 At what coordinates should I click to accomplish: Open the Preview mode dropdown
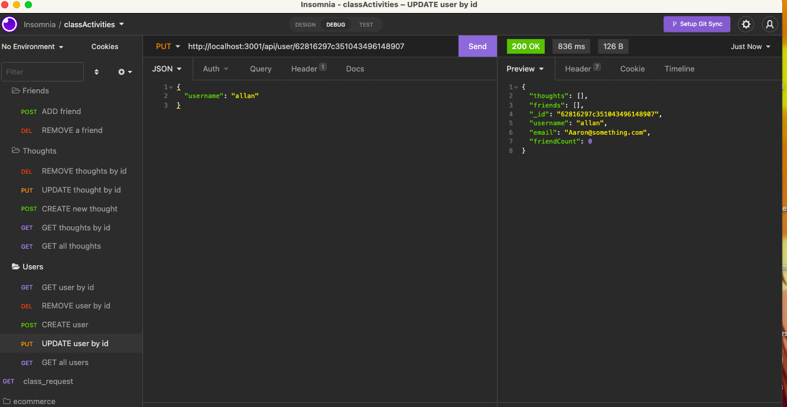525,69
